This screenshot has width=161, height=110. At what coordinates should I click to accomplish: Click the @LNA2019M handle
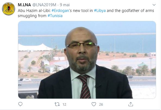click(x=44, y=5)
